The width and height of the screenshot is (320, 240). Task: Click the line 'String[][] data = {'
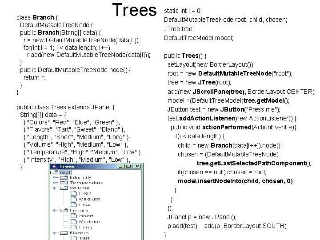[43, 115]
